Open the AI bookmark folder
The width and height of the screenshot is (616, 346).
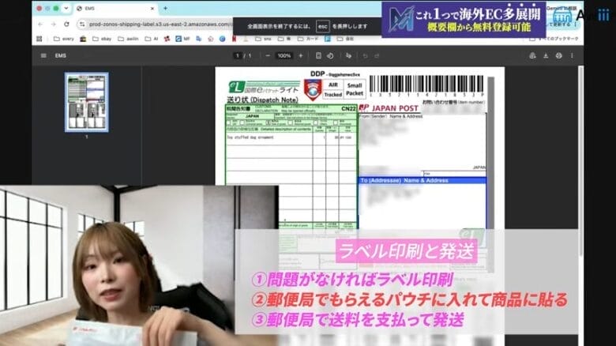tap(152, 39)
